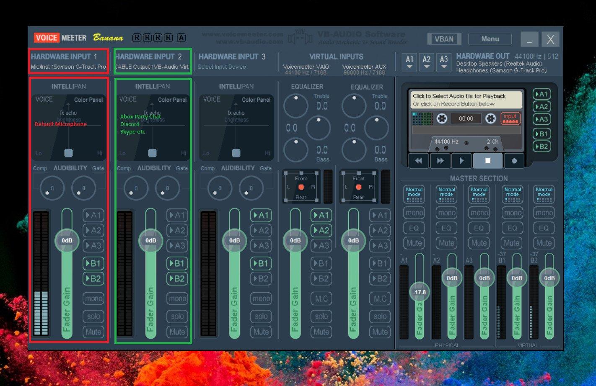Open the A3 hardware output dropdown

(443, 62)
